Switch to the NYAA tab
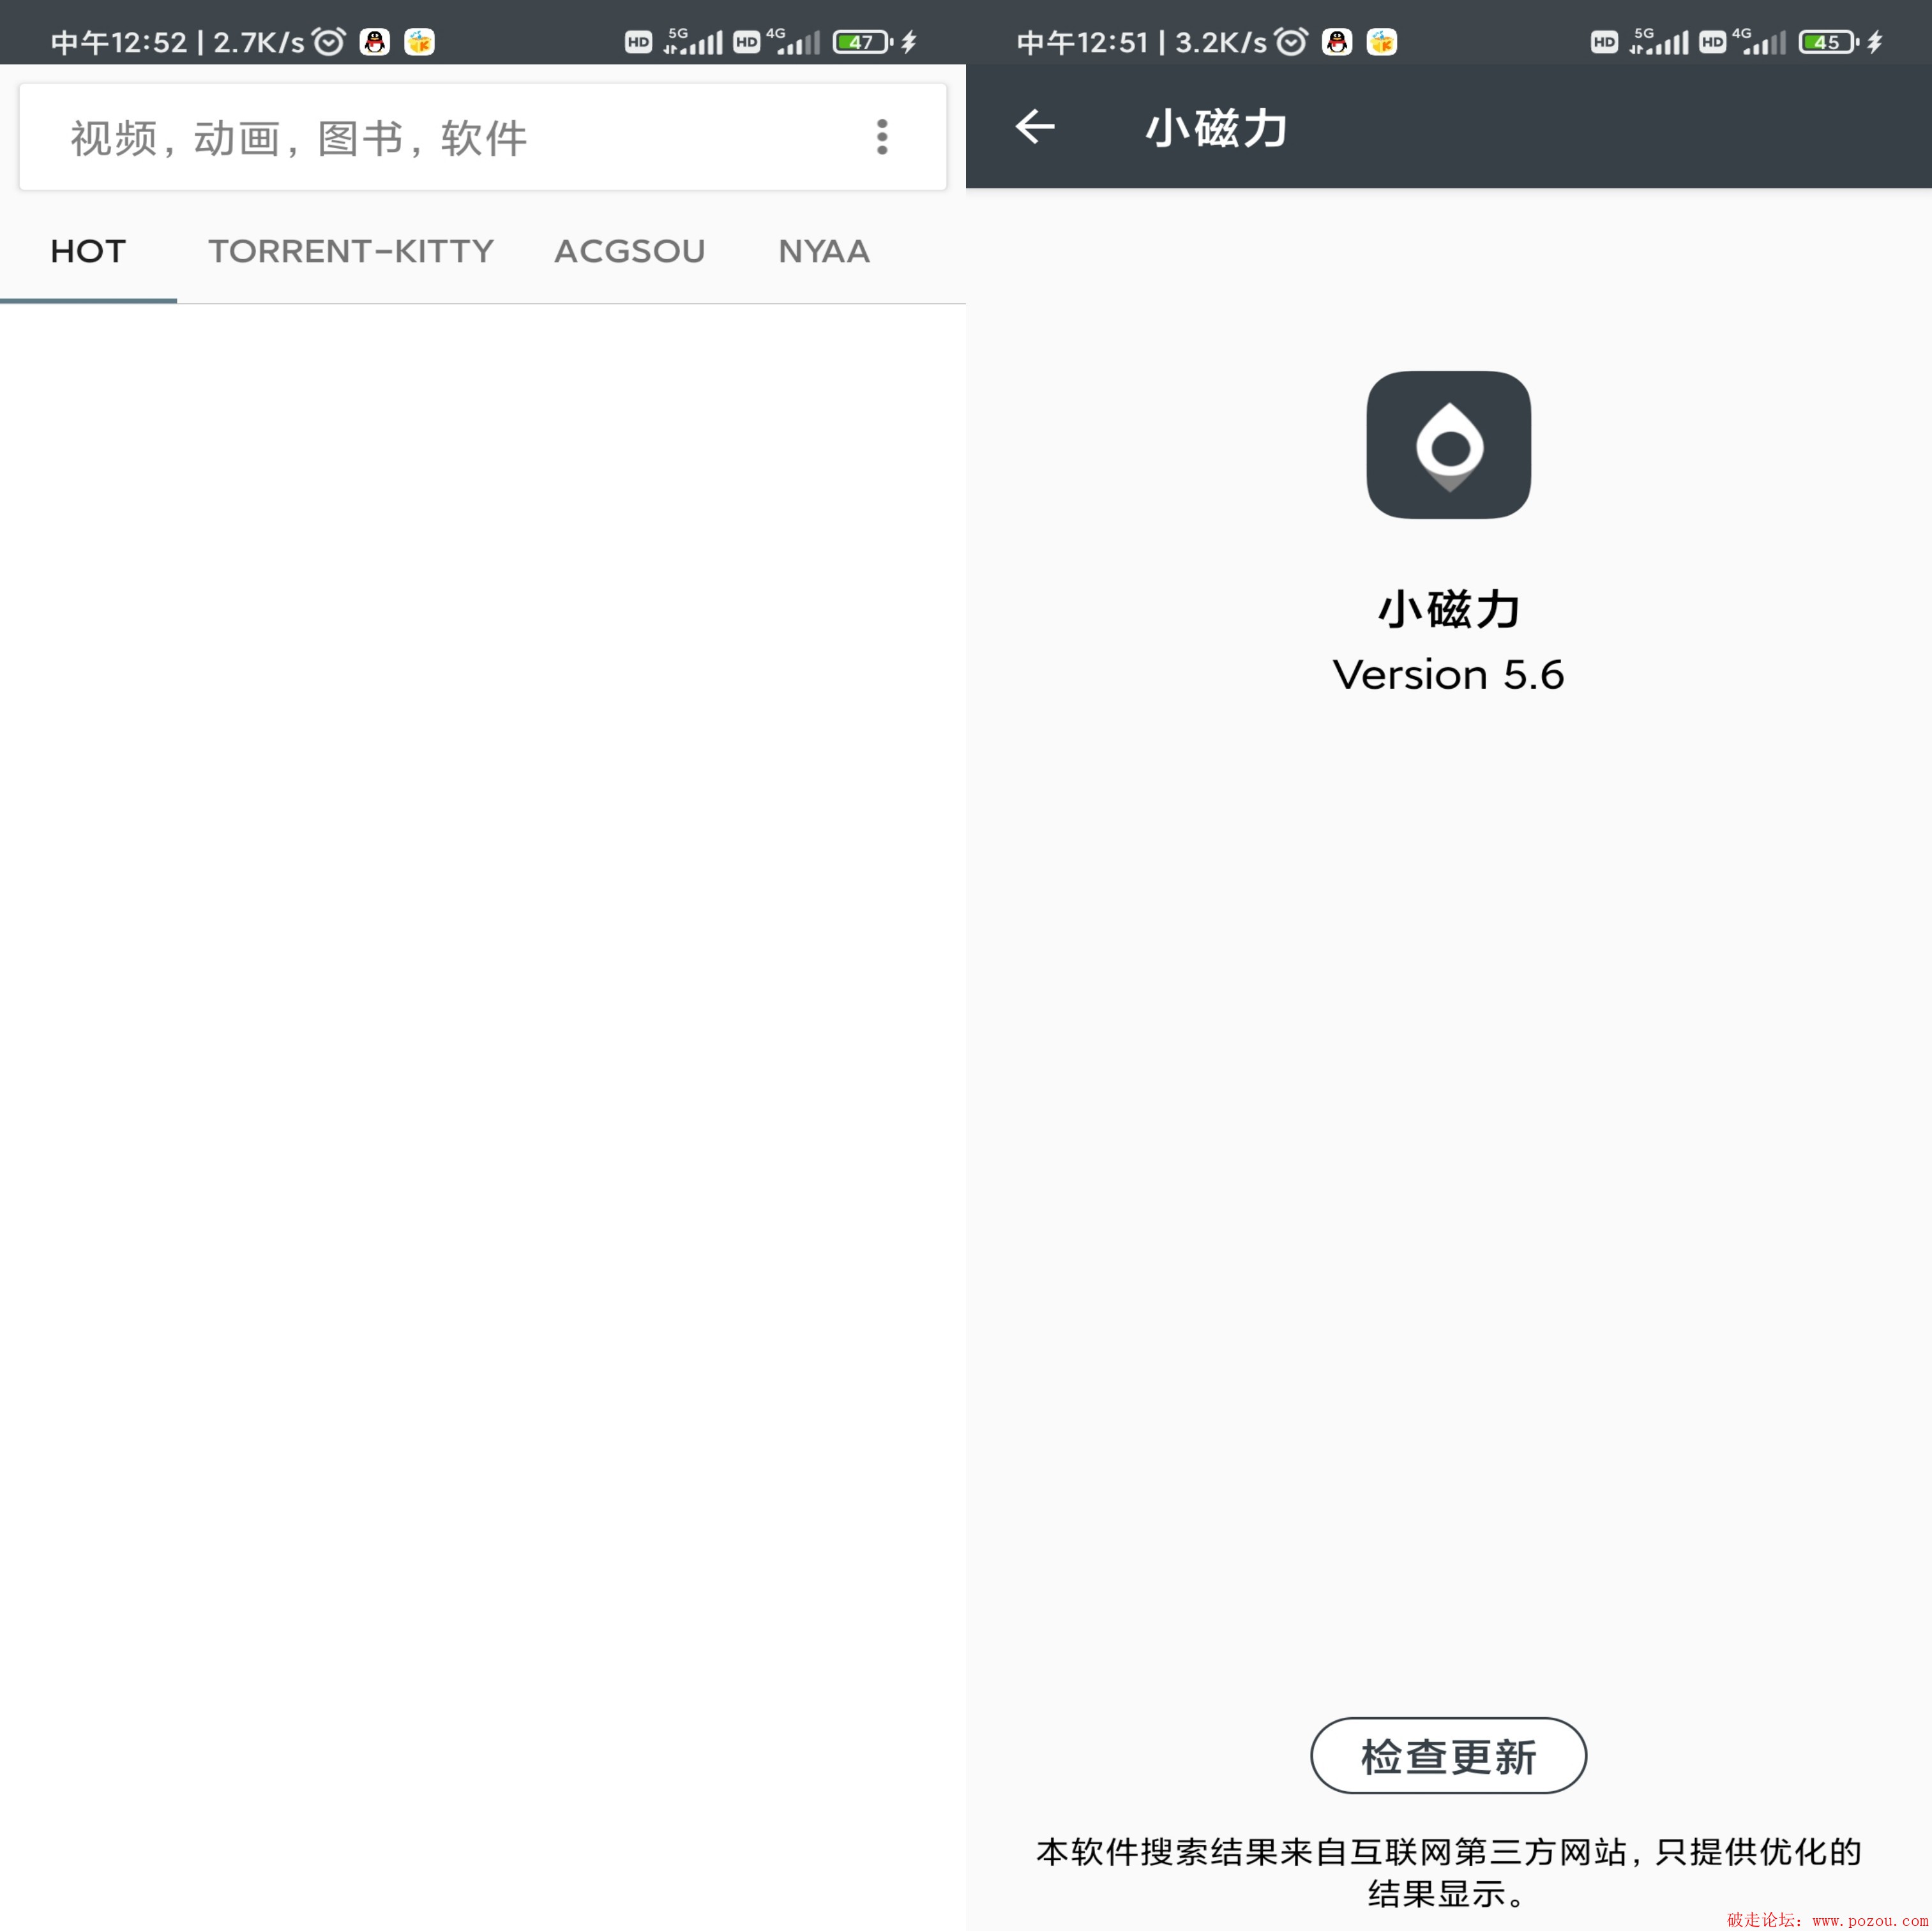Image resolution: width=1932 pixels, height=1931 pixels. (x=824, y=251)
